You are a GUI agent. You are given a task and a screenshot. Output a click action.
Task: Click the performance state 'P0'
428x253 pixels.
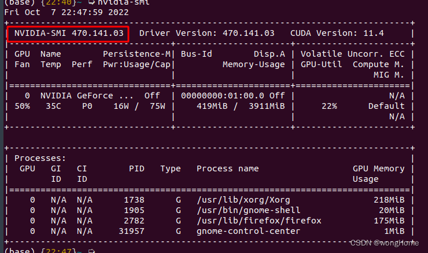coord(87,106)
